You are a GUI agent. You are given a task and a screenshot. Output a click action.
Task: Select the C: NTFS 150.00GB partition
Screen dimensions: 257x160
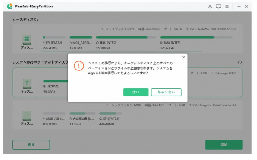126,43
